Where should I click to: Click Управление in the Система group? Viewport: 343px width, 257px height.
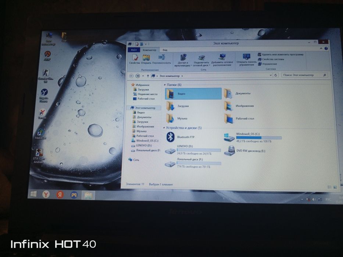pyautogui.click(x=267, y=64)
